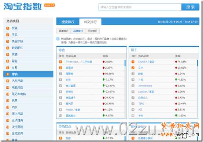
Task: Click the 统计时间 2014-06-27 date range text
Action: pos(178,22)
